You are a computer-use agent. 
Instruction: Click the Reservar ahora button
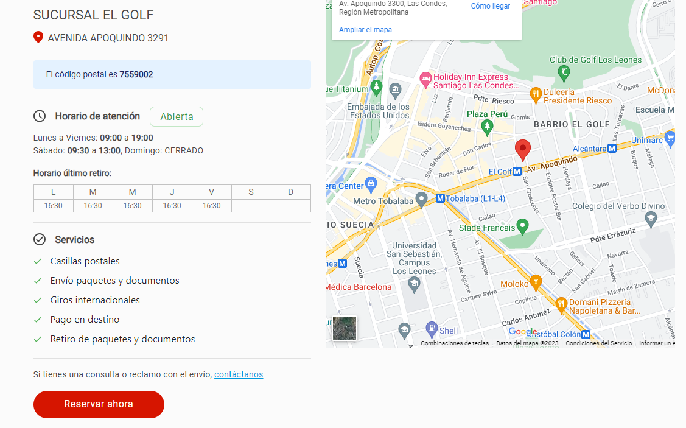[99, 404]
